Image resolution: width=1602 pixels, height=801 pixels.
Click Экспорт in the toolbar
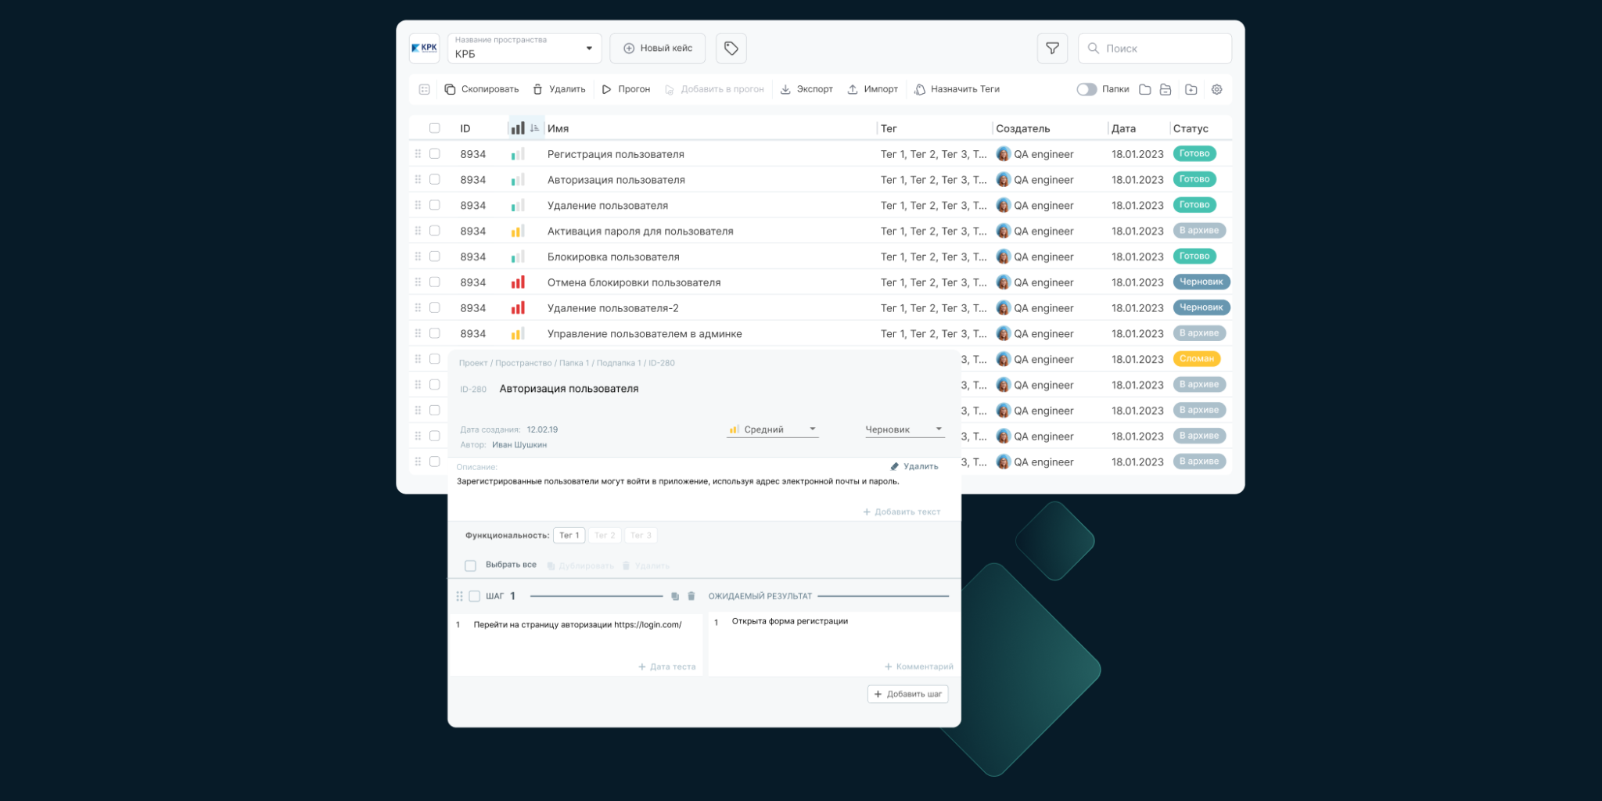tap(806, 89)
